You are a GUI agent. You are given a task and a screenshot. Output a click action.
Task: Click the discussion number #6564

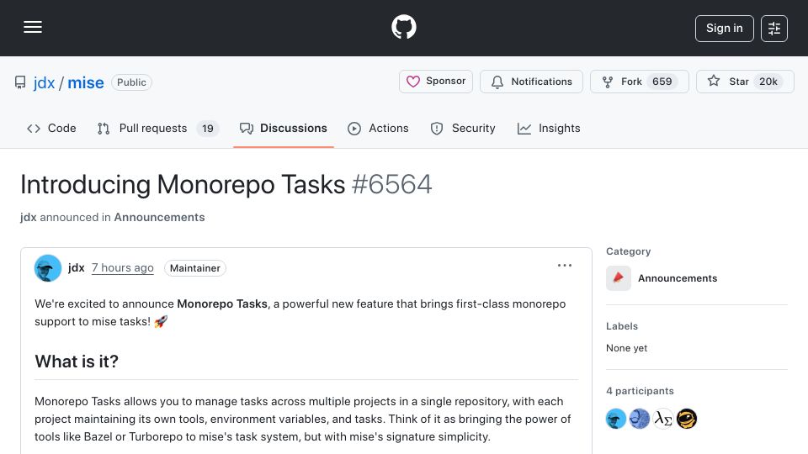[391, 184]
